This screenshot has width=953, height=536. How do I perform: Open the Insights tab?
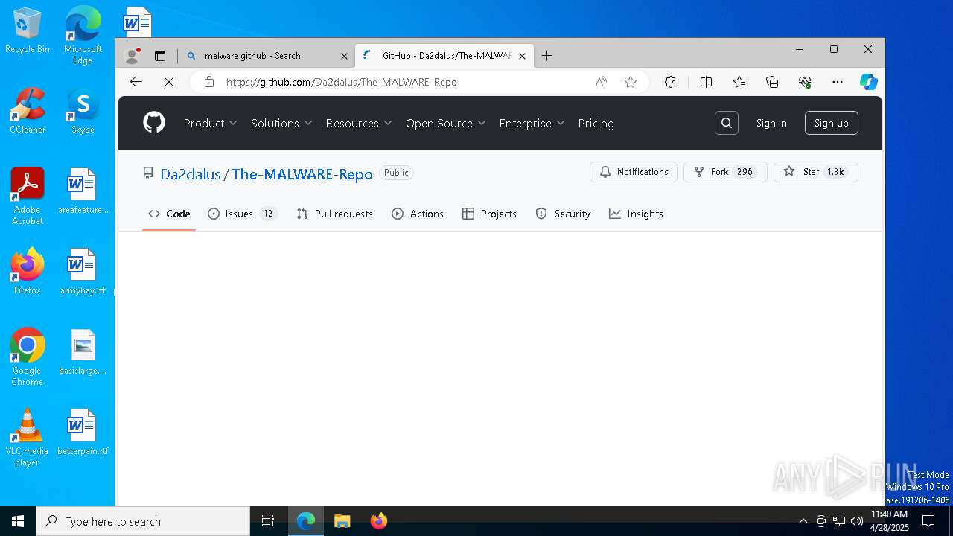636,214
